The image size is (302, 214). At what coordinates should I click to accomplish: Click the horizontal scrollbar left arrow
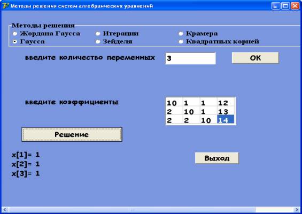point(5,209)
